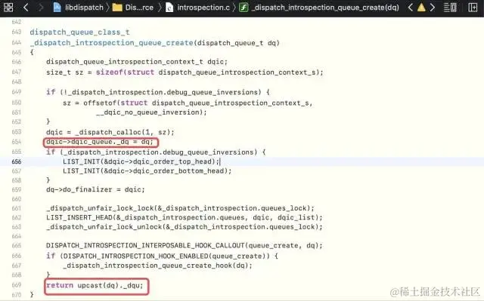The width and height of the screenshot is (484, 301).
Task: Click the sizeof keyword on line 647
Action: point(109,72)
